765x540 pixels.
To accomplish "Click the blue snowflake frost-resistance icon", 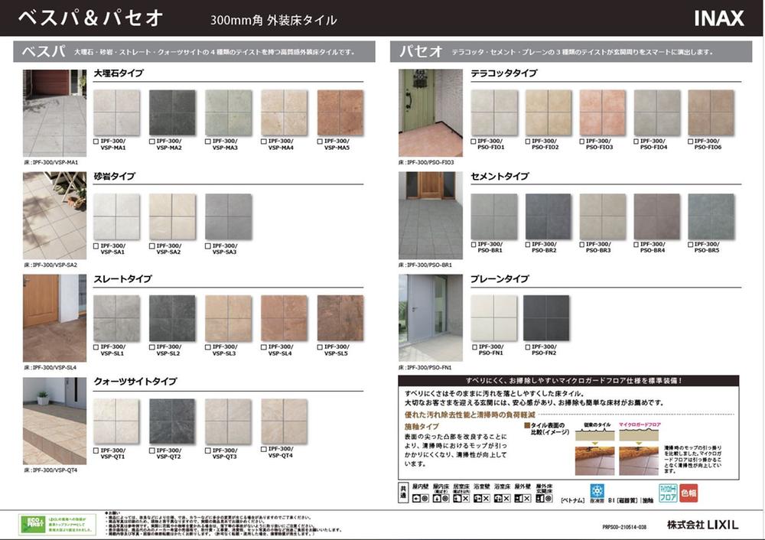I will 597,491.
